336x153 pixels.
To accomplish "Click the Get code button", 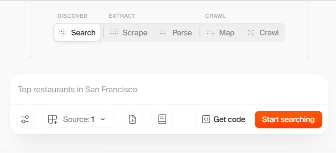I will [223, 119].
